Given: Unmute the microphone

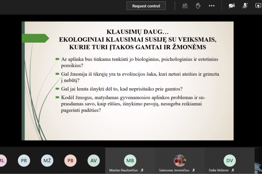Looking at the screenshot, I should click(245, 6).
